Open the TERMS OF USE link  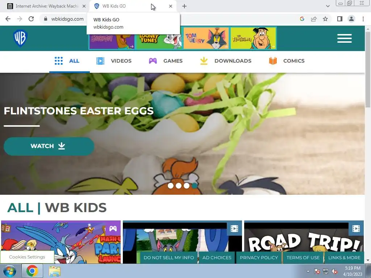(303, 258)
